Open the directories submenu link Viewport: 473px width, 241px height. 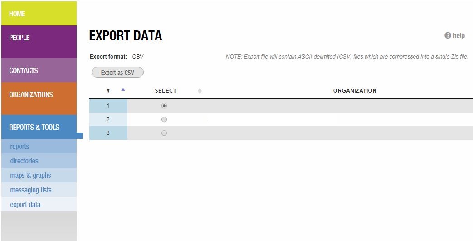pyautogui.click(x=24, y=161)
